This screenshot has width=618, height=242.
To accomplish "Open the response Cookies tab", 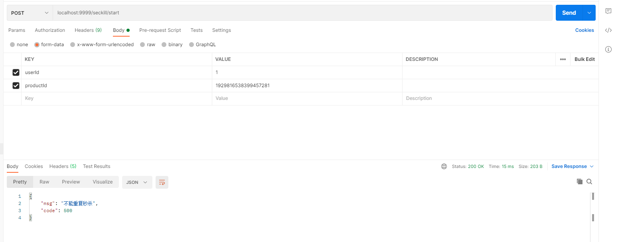I will (x=34, y=166).
